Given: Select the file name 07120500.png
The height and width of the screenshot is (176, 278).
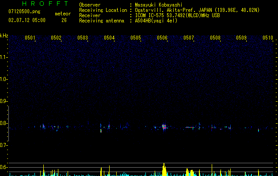Looking at the screenshot, I should (24, 11).
